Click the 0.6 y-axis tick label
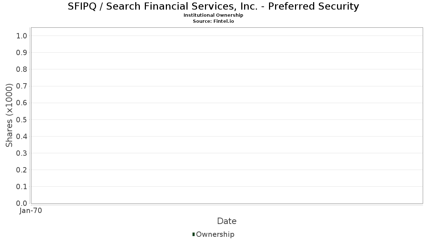This screenshot has height=240, width=427. (x=22, y=103)
